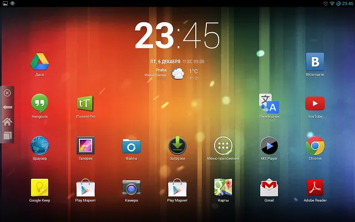Open Adobe Reader
Screen dimensions: 355x222
click(x=315, y=188)
